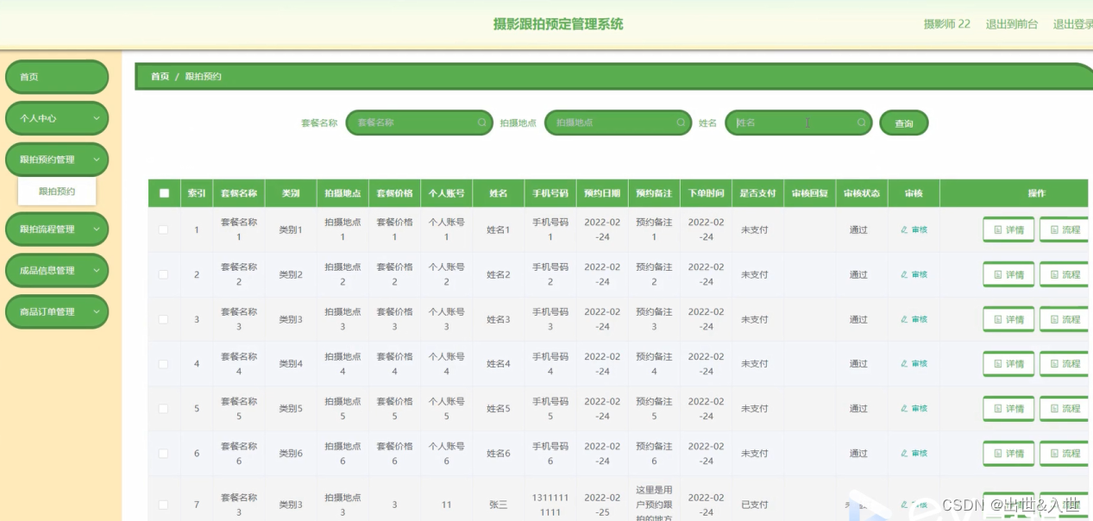Image resolution: width=1093 pixels, height=521 pixels.
Task: Click the search icon in 姓名 field
Action: click(861, 122)
